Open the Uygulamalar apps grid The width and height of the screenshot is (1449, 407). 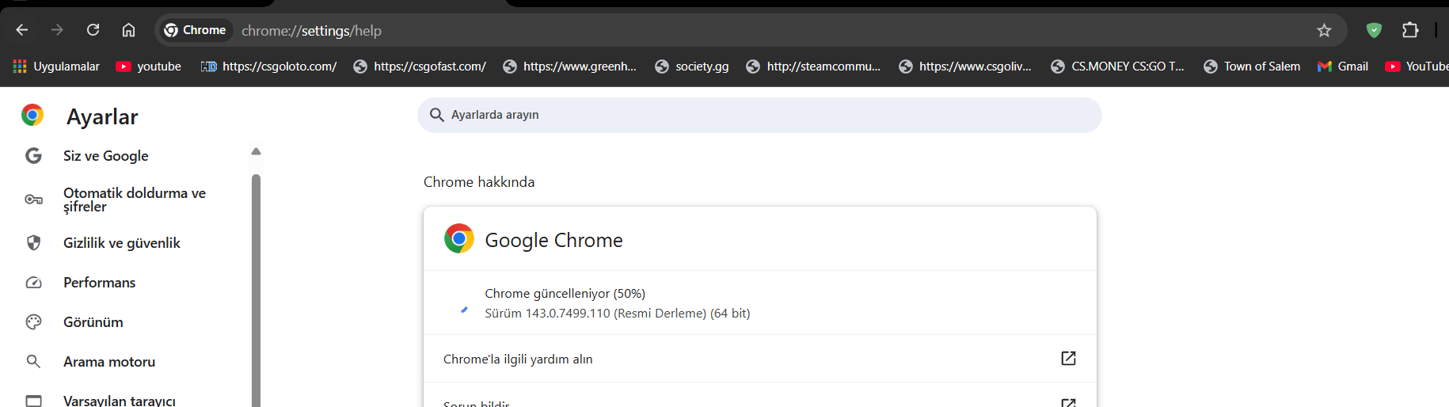pyautogui.click(x=56, y=67)
